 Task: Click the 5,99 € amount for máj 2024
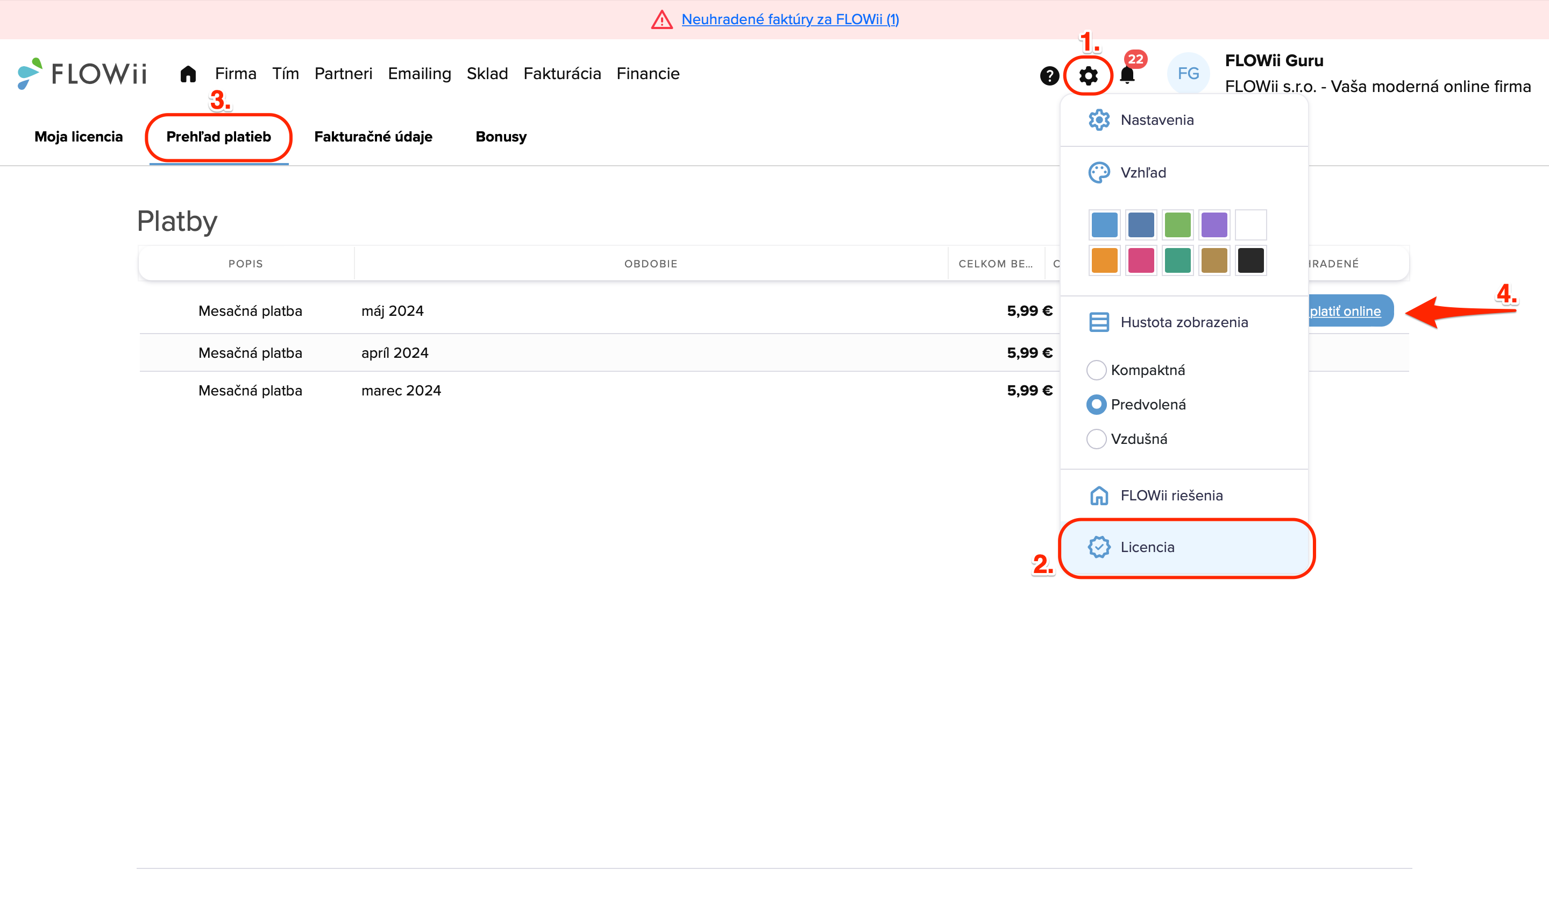1029,311
